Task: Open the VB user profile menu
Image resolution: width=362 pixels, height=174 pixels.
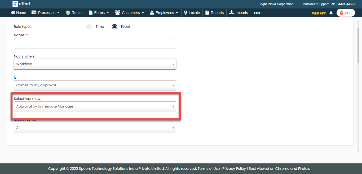Action: coord(346,13)
